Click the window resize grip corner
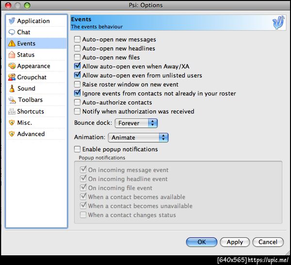Viewport: 291px width, 265px height. coord(288,253)
